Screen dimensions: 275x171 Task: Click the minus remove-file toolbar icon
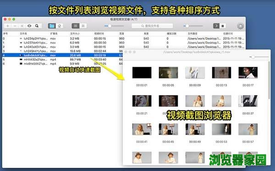(x=15, y=26)
